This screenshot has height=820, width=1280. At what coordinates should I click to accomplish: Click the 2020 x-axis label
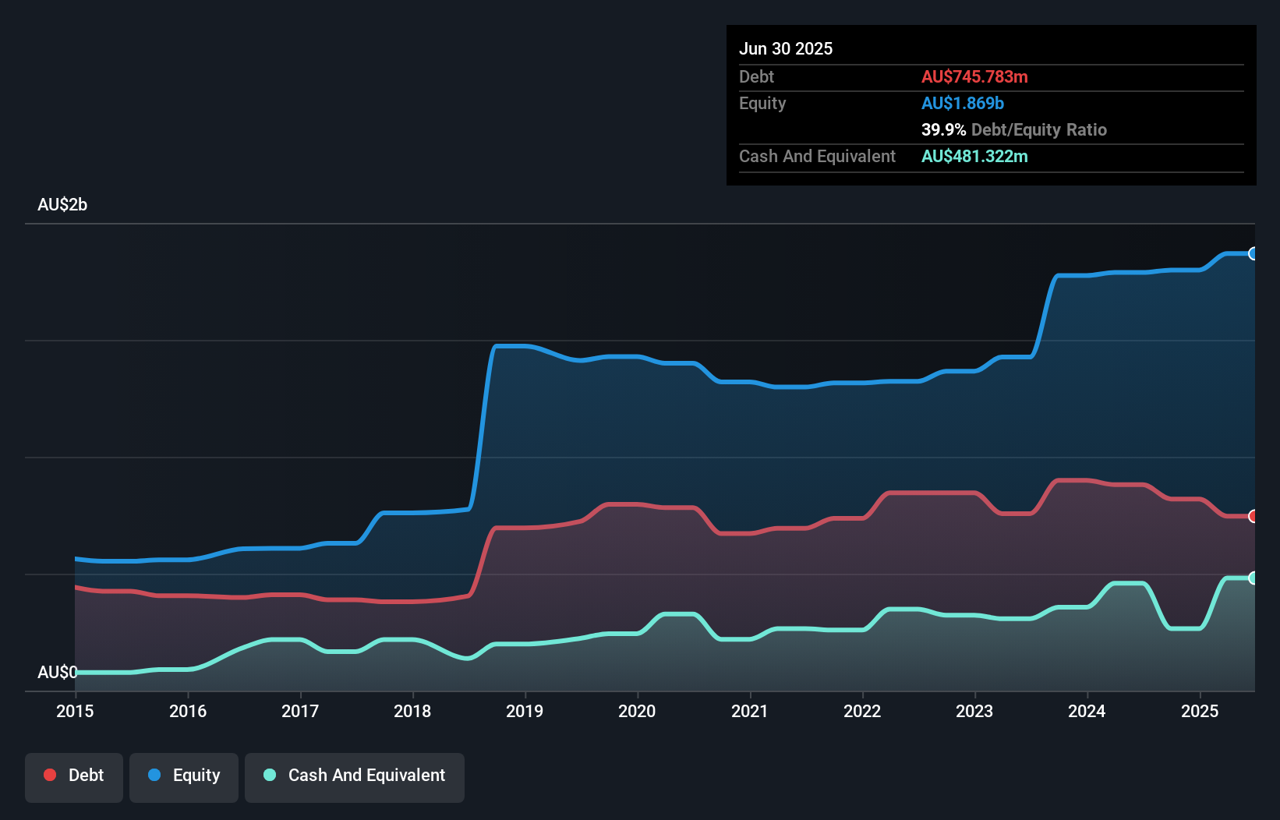click(x=637, y=711)
